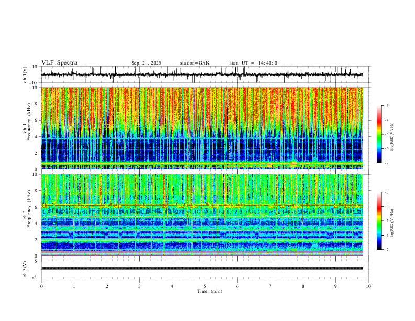Click the ch.1 spectrogram panel
The image size is (415, 321).
tap(202, 128)
